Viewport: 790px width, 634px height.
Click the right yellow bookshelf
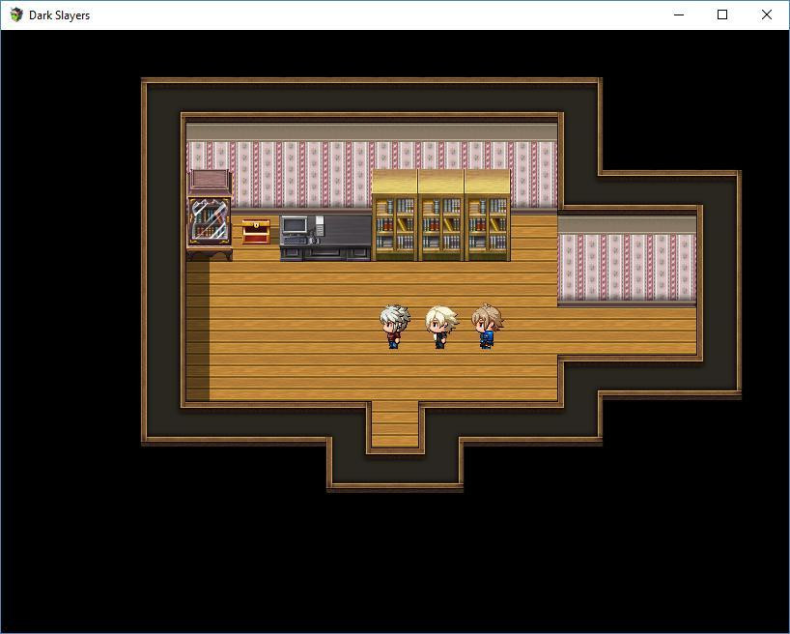(488, 216)
